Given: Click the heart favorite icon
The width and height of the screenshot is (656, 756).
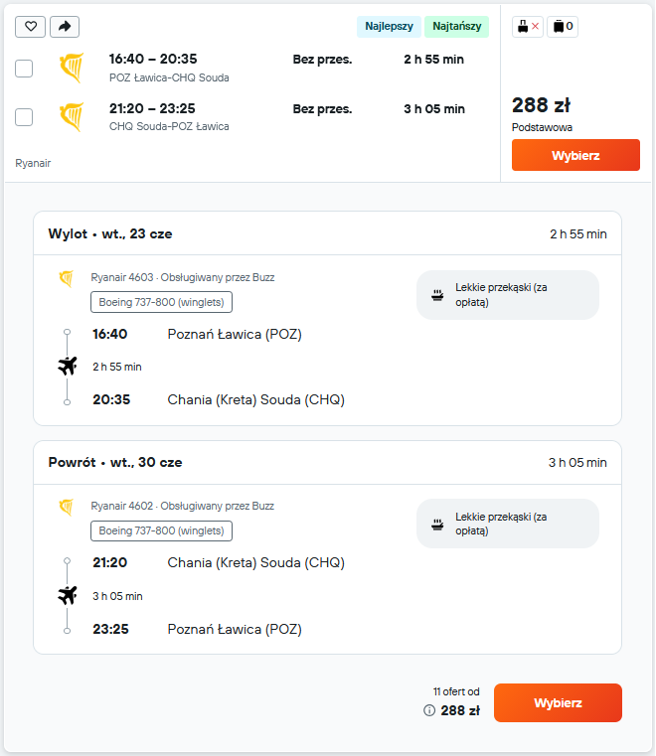Looking at the screenshot, I should coord(31,27).
